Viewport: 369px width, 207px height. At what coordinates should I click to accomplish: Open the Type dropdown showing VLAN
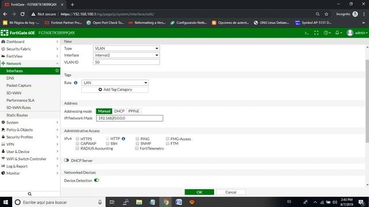point(126,48)
